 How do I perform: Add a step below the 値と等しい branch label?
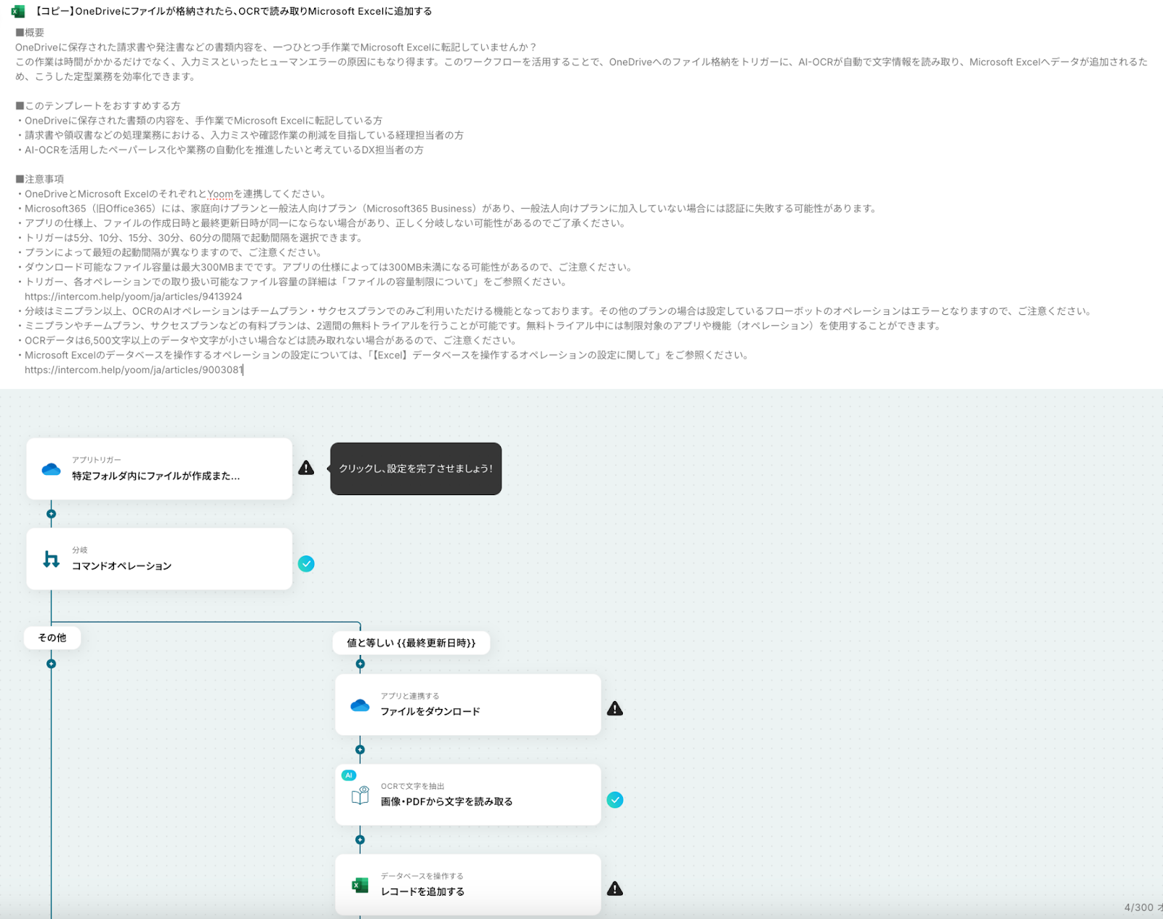click(x=360, y=664)
